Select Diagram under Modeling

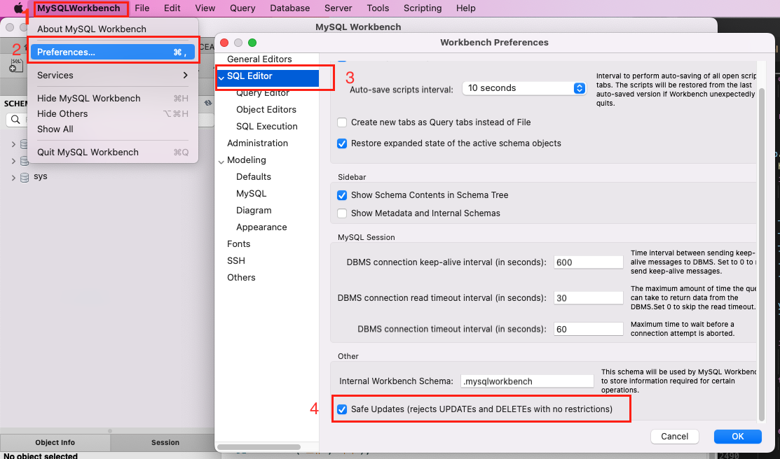coord(254,210)
